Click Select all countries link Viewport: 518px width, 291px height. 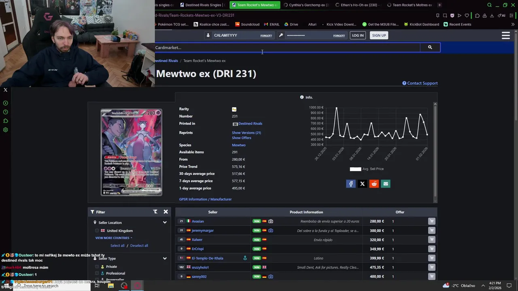117,246
